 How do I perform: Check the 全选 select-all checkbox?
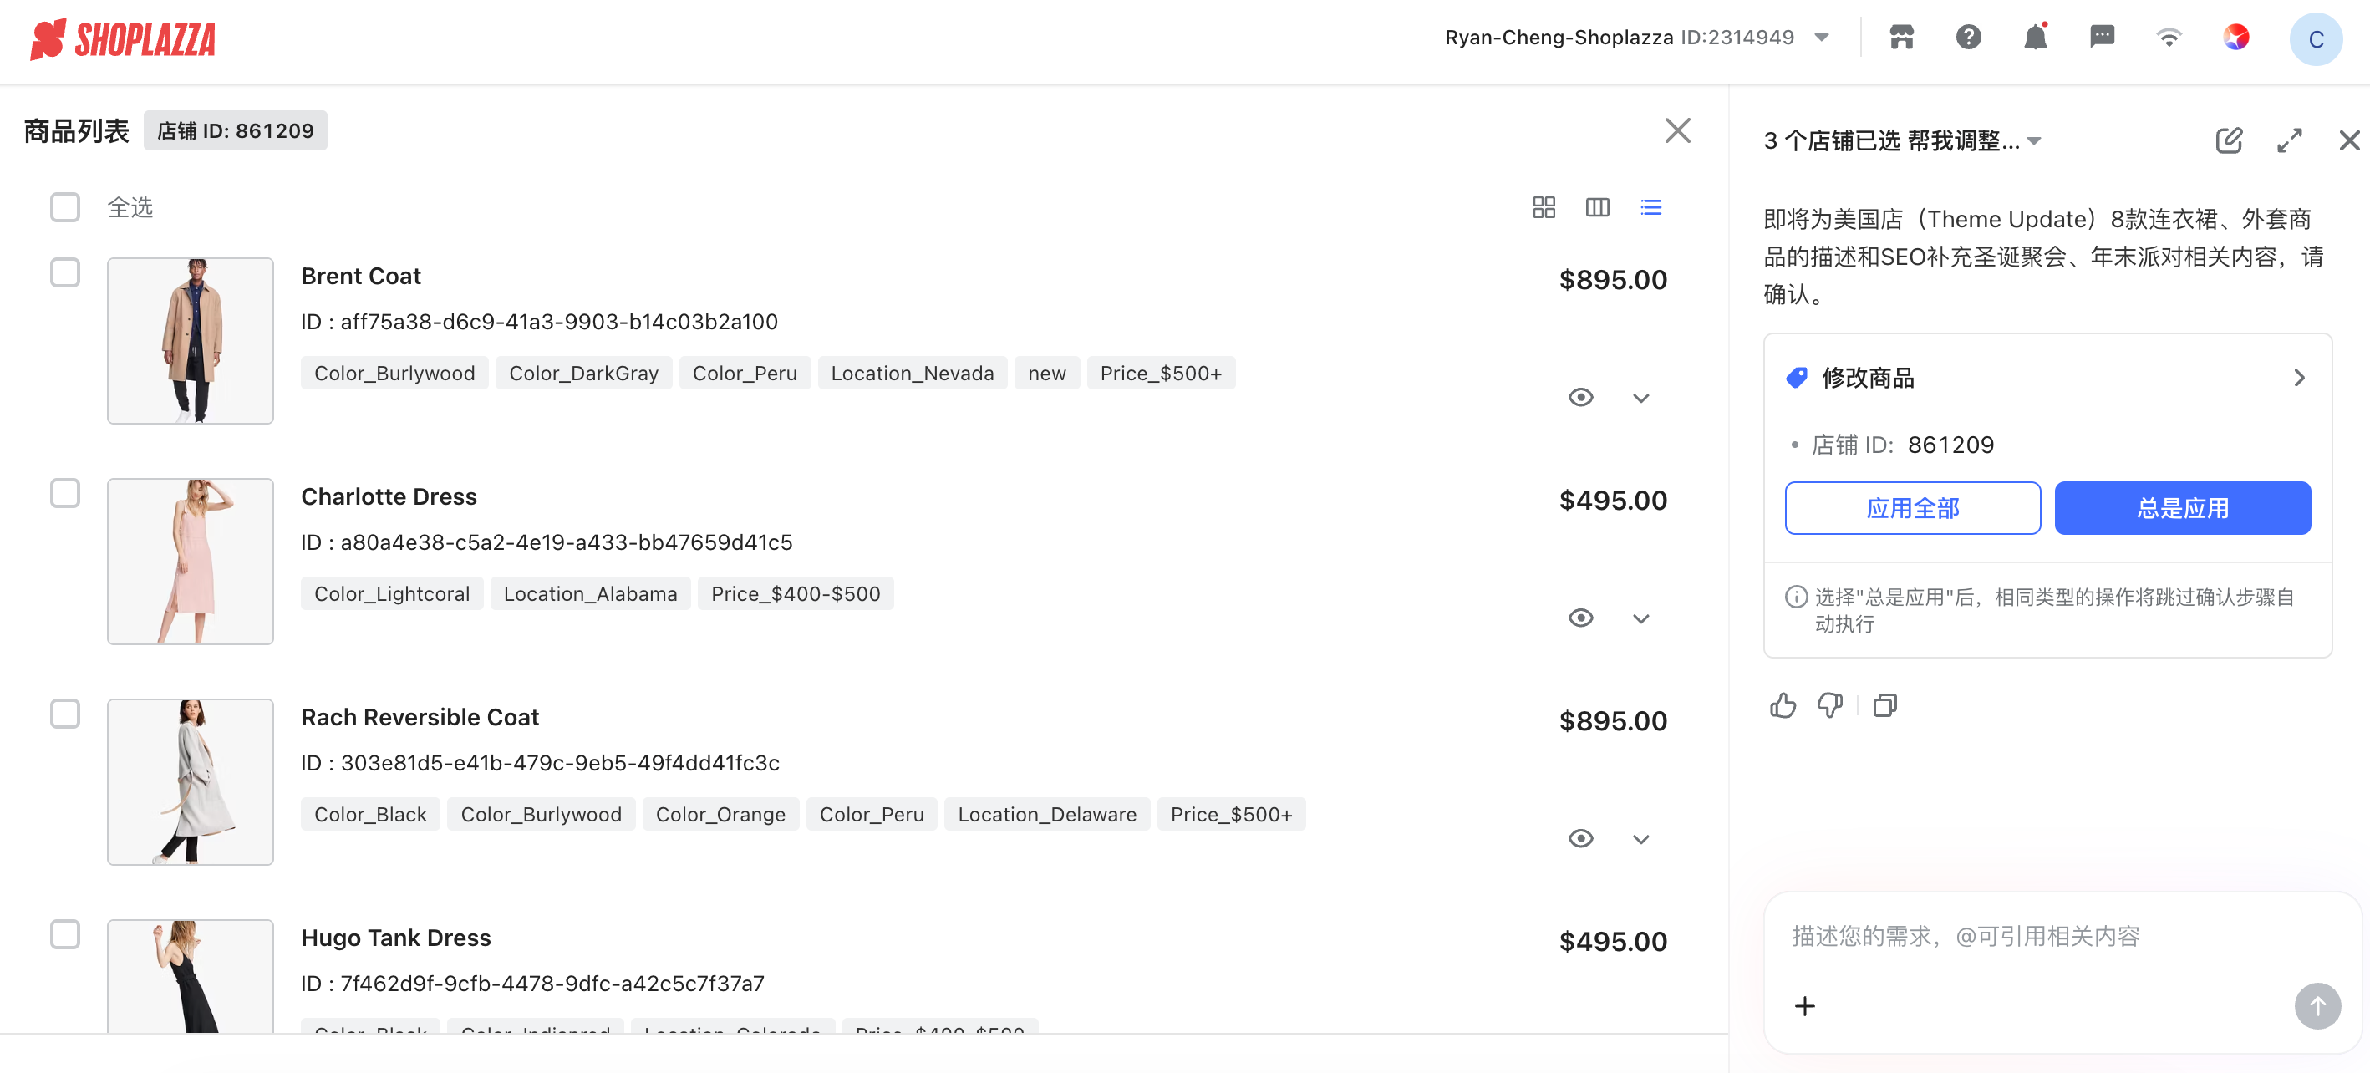pyautogui.click(x=64, y=207)
